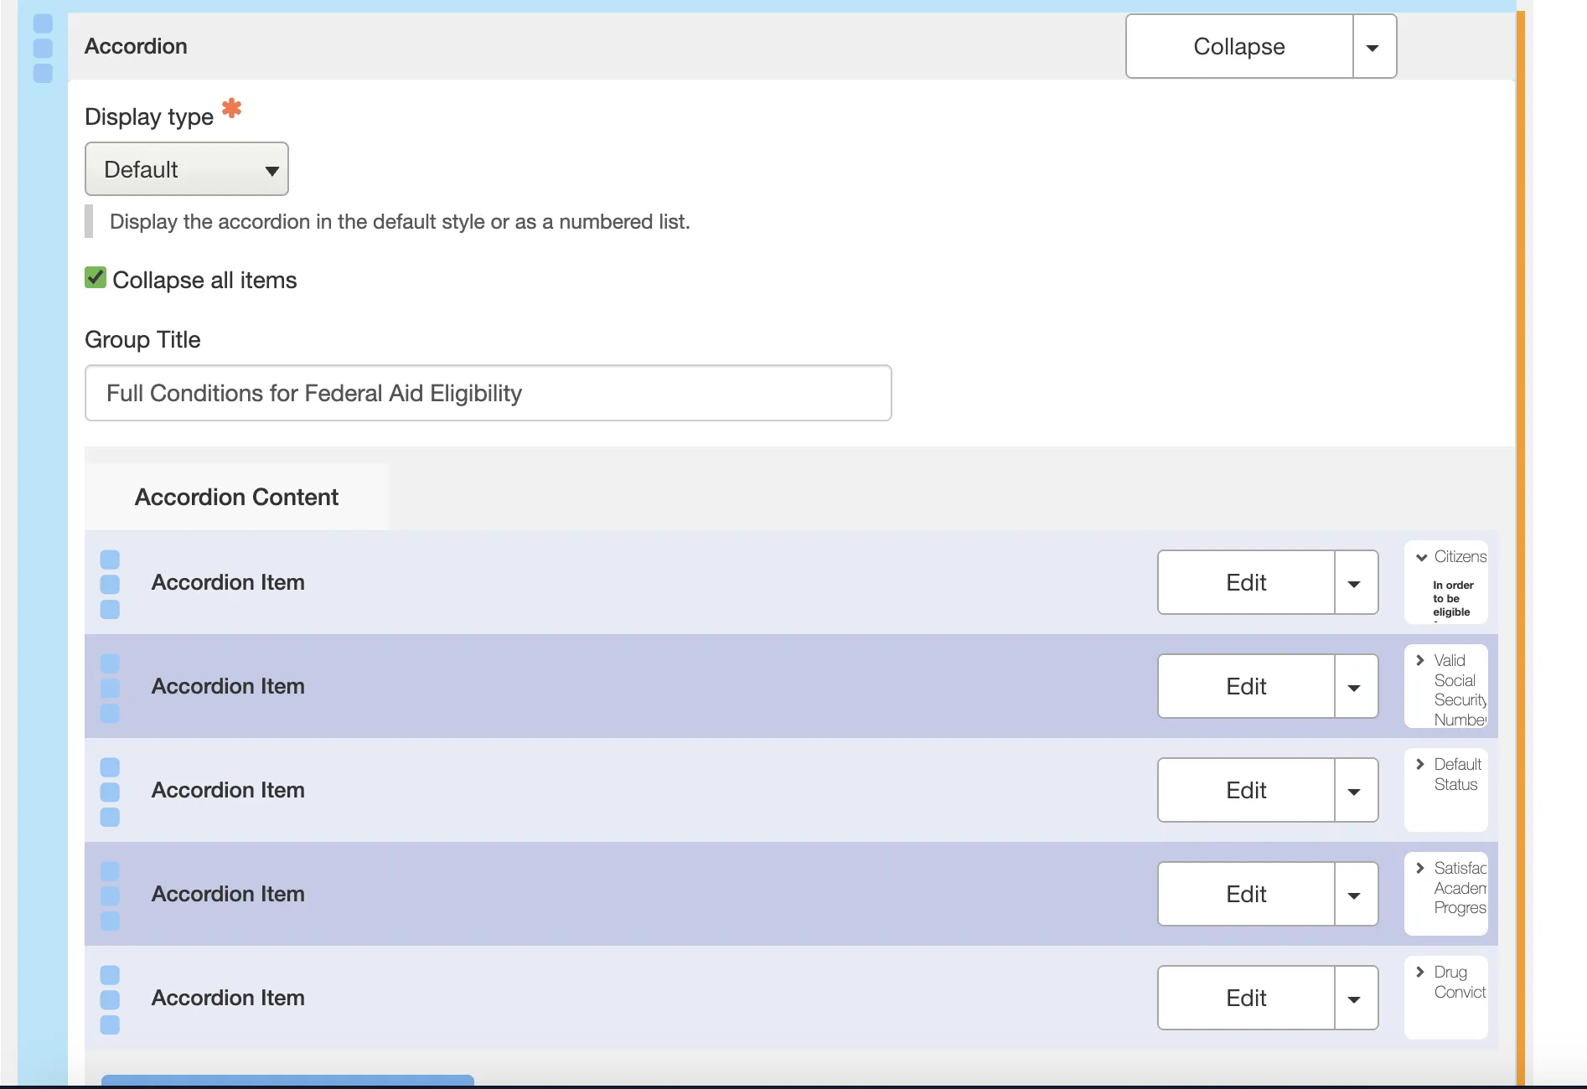Select the Accordion Content tab

tap(236, 497)
